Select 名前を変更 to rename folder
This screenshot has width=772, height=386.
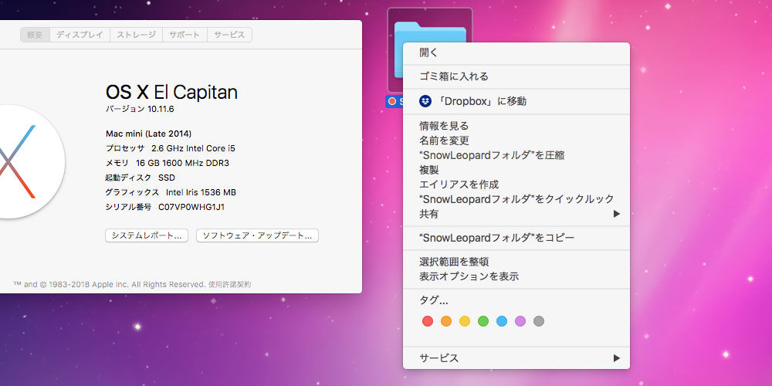516,141
